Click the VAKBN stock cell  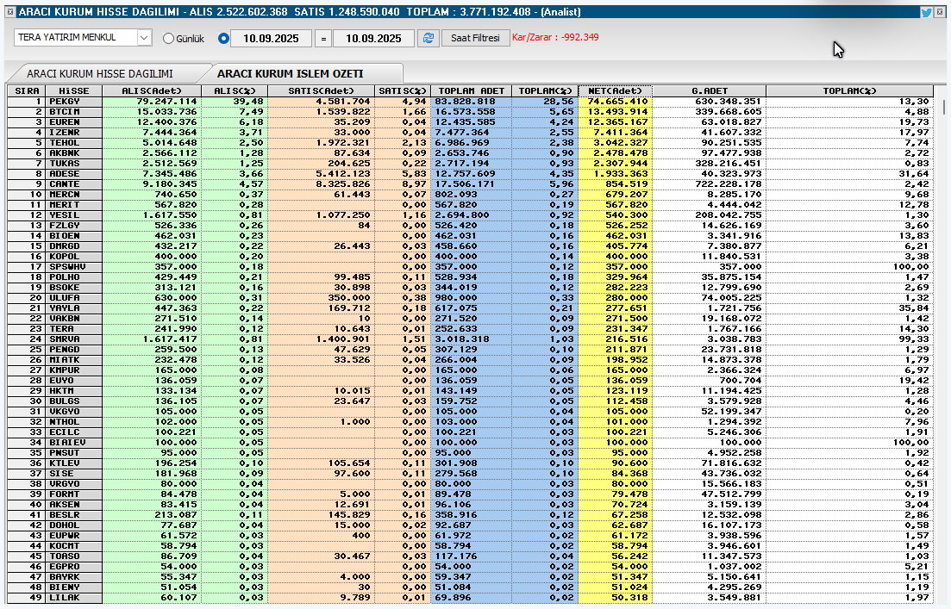point(74,319)
